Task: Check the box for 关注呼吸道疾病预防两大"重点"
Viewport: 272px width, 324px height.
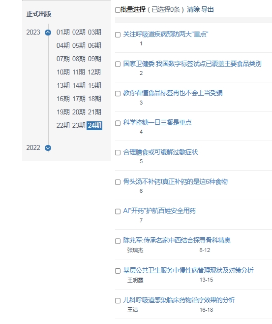Action: (118, 35)
